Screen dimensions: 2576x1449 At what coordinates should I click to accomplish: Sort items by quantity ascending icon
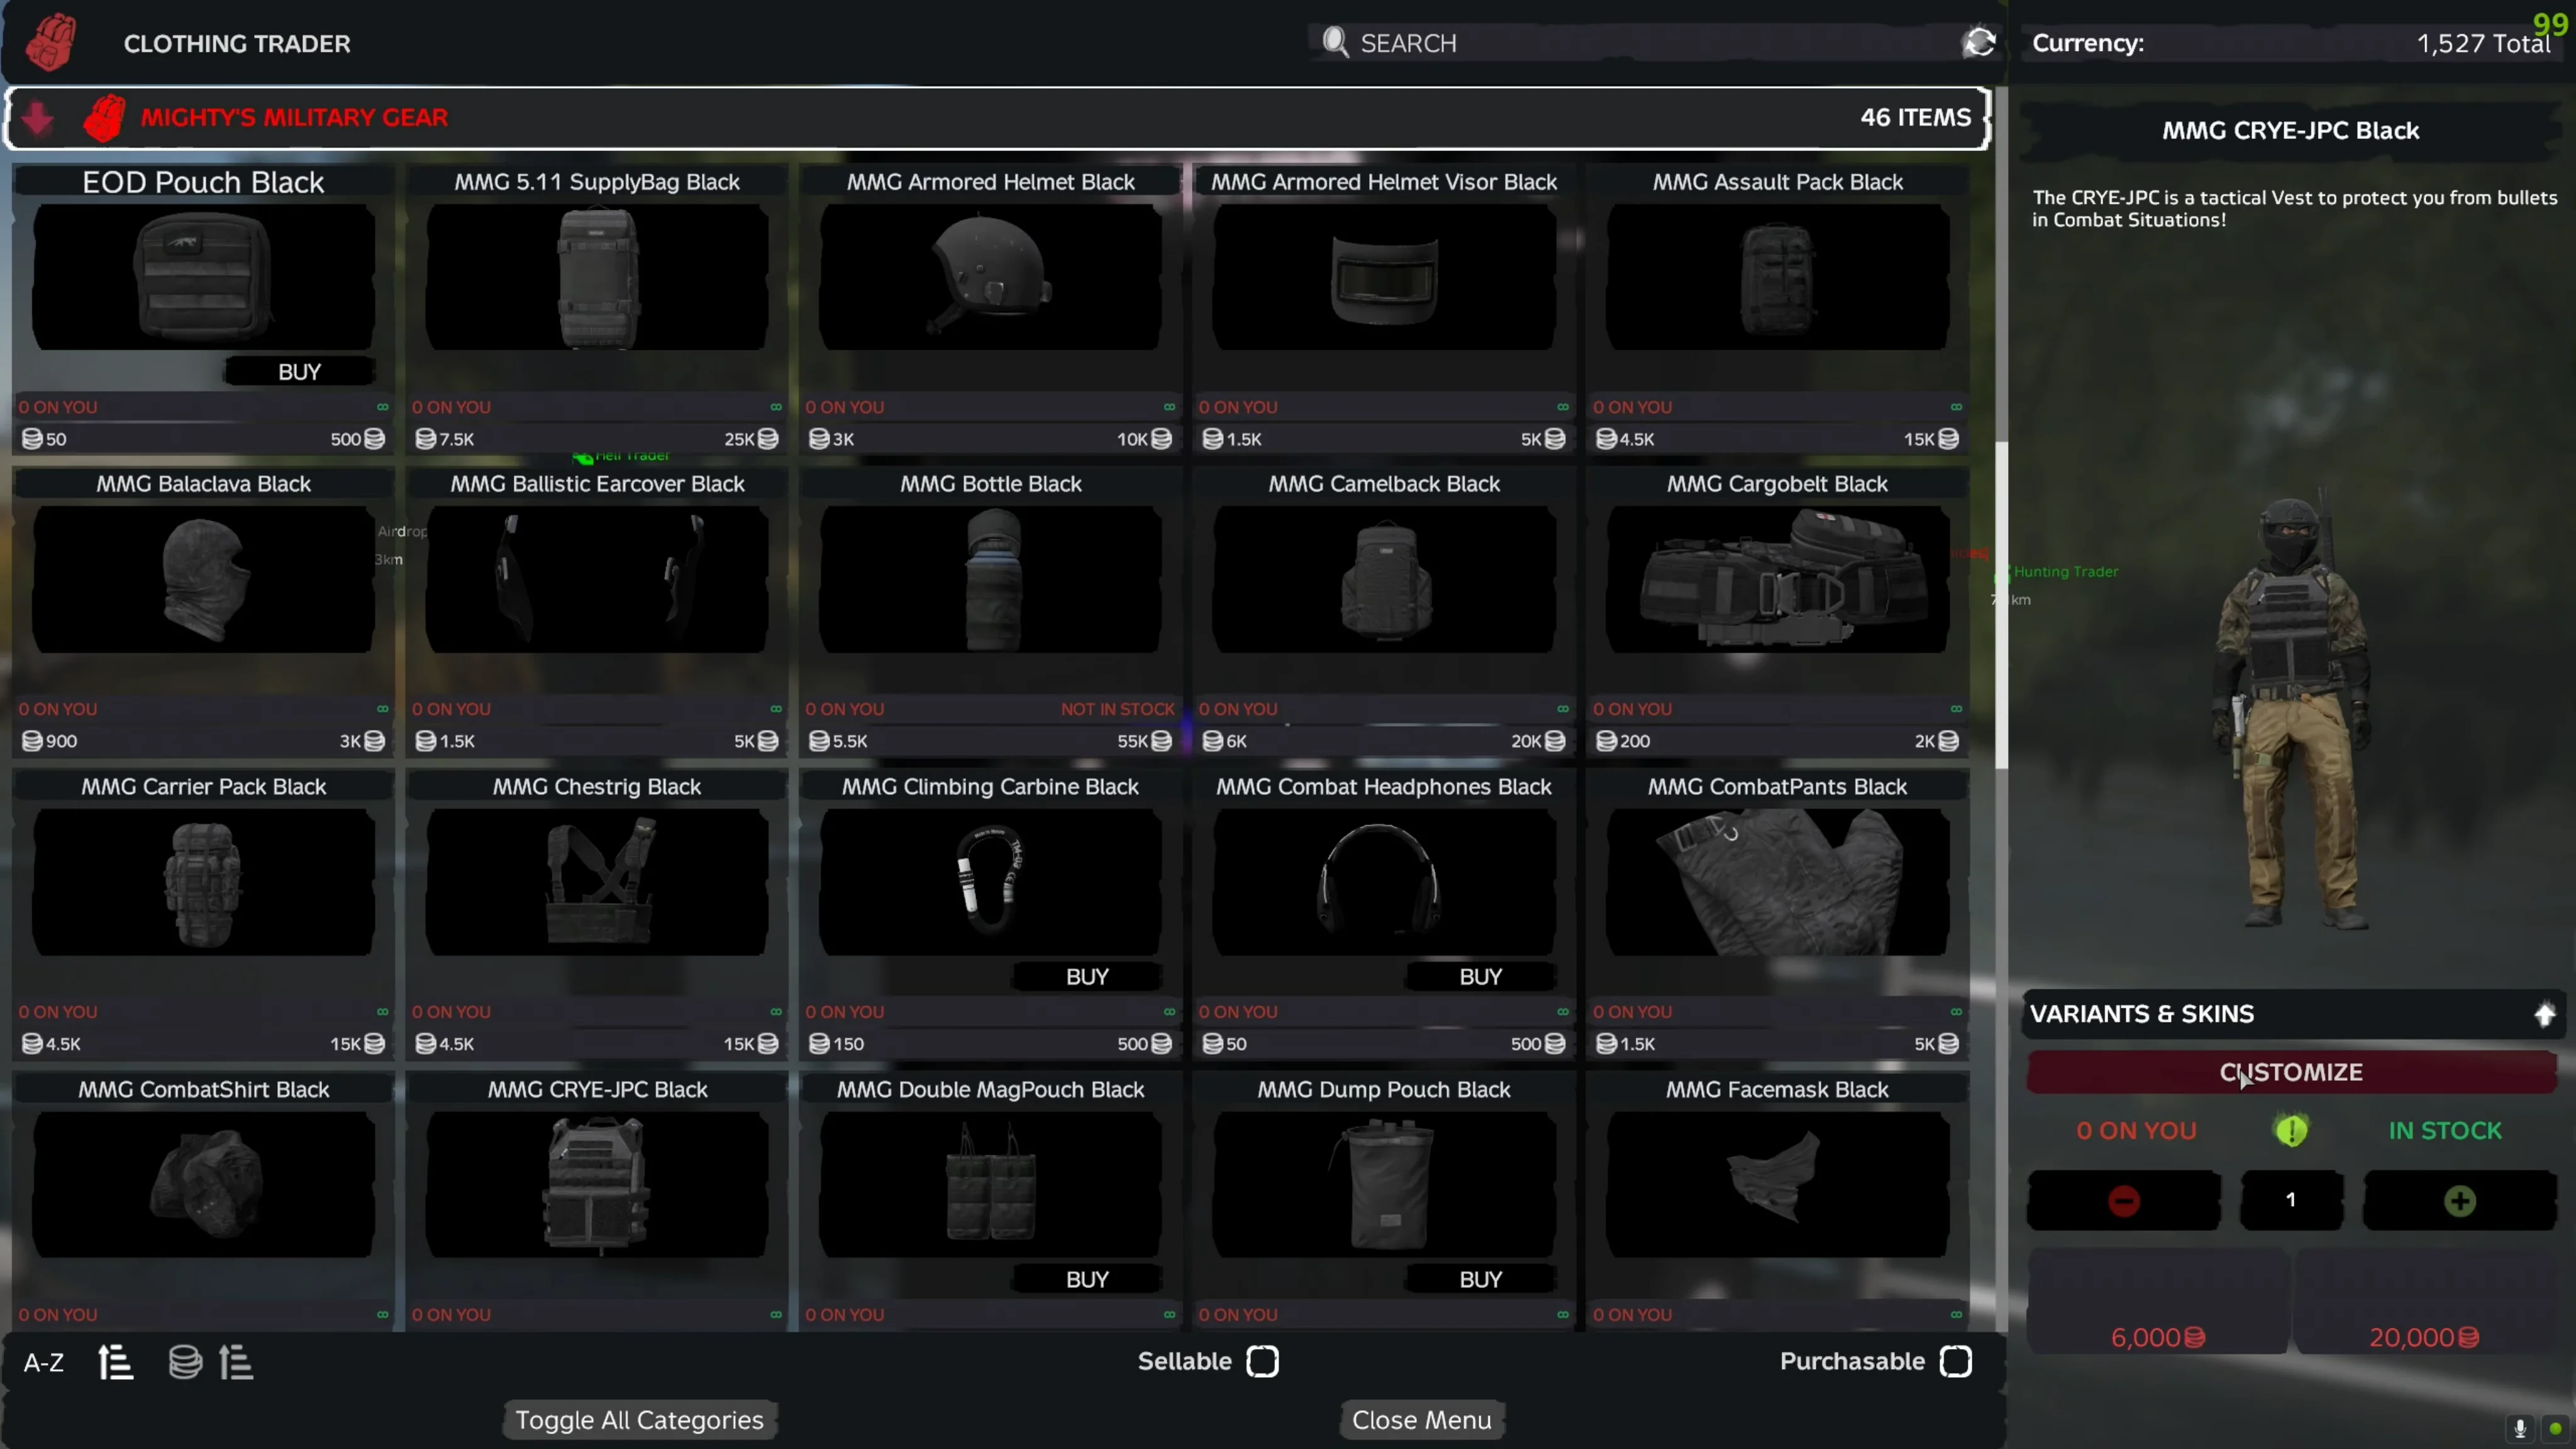tap(115, 1362)
